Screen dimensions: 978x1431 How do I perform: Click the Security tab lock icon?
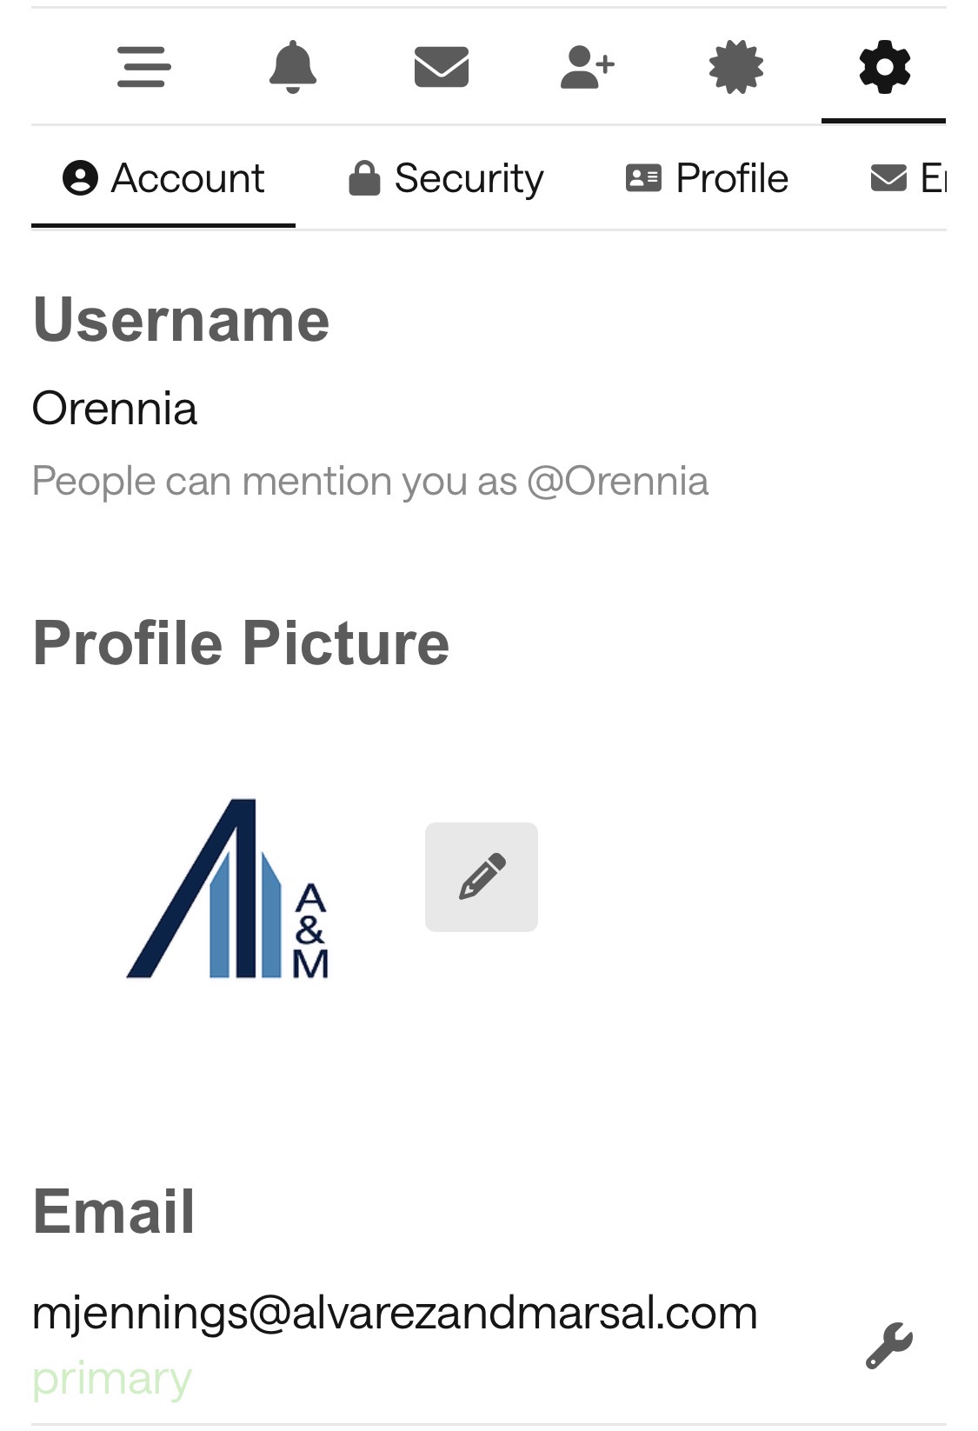[364, 178]
